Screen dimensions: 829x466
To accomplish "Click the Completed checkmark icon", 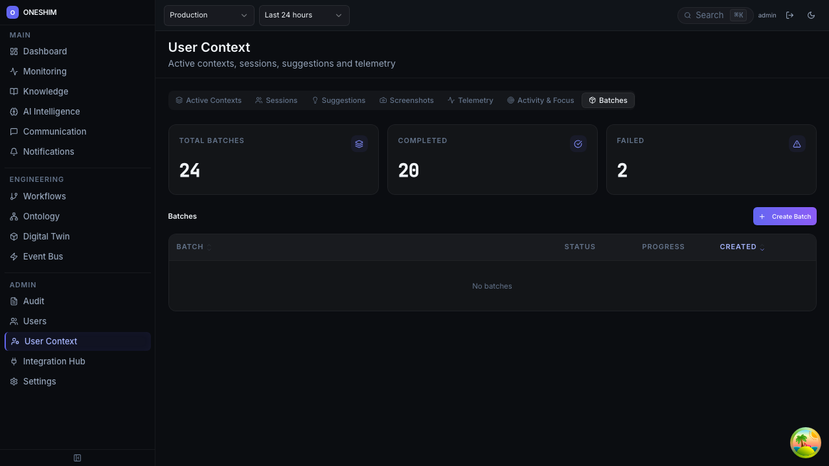I will tap(578, 144).
